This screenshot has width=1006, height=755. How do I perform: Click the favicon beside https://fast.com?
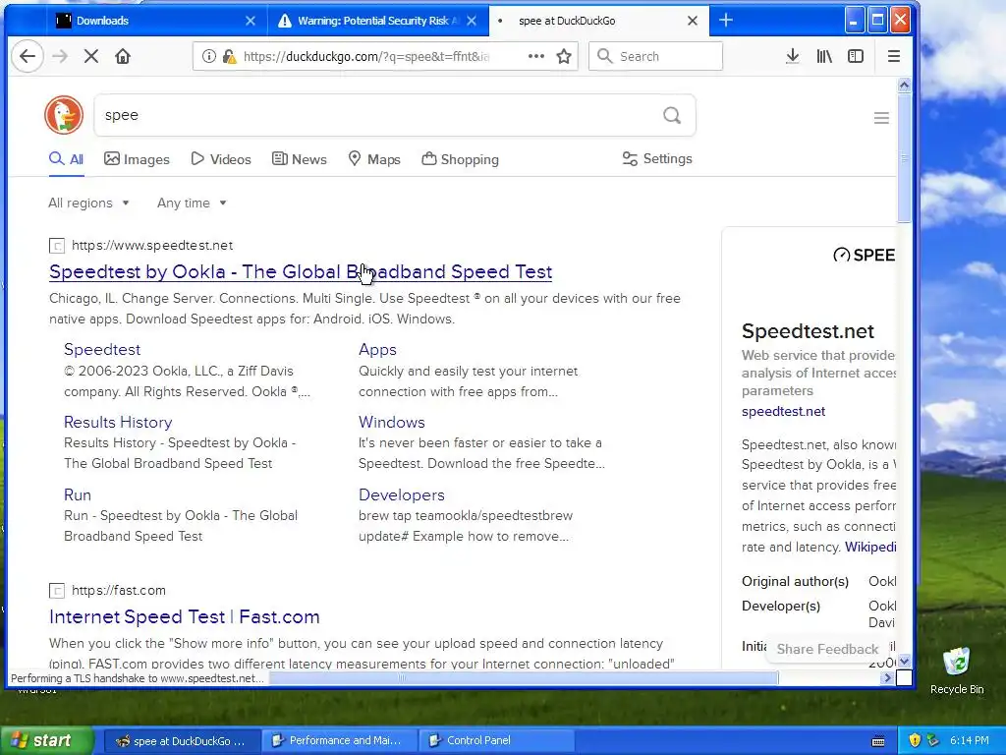tap(56, 590)
